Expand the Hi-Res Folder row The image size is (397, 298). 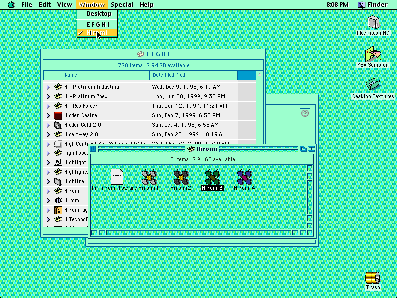point(48,106)
